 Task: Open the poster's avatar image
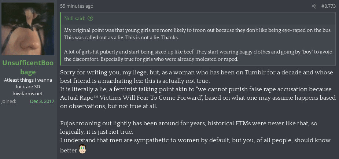pos(28,29)
